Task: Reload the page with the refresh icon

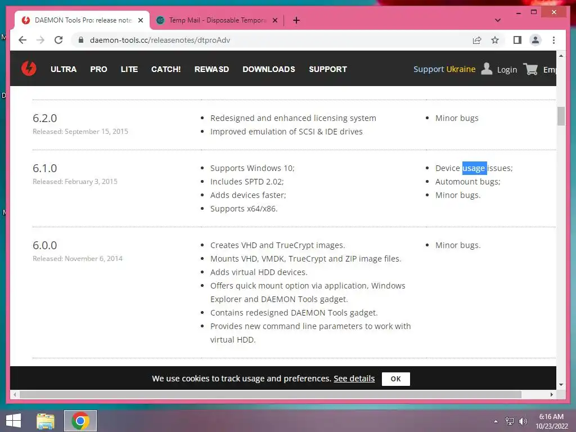Action: 58,40
